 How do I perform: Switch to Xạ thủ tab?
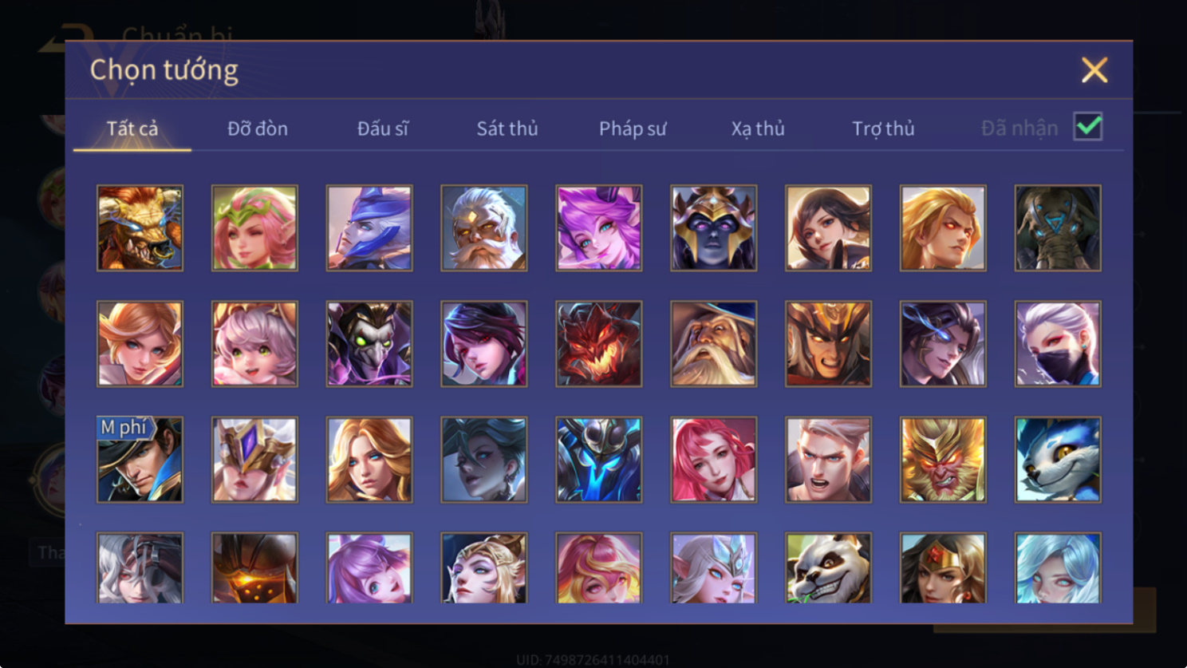[758, 128]
